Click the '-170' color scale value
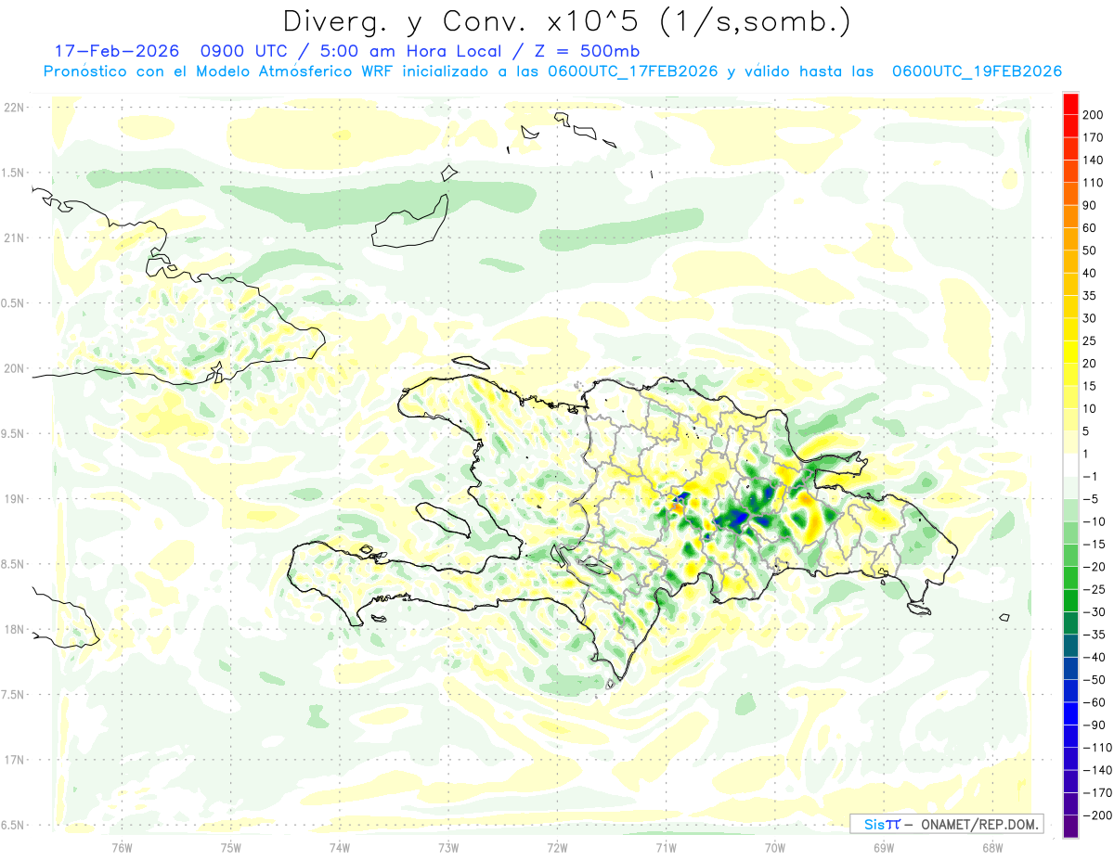This screenshot has width=1114, height=860. point(1098,792)
